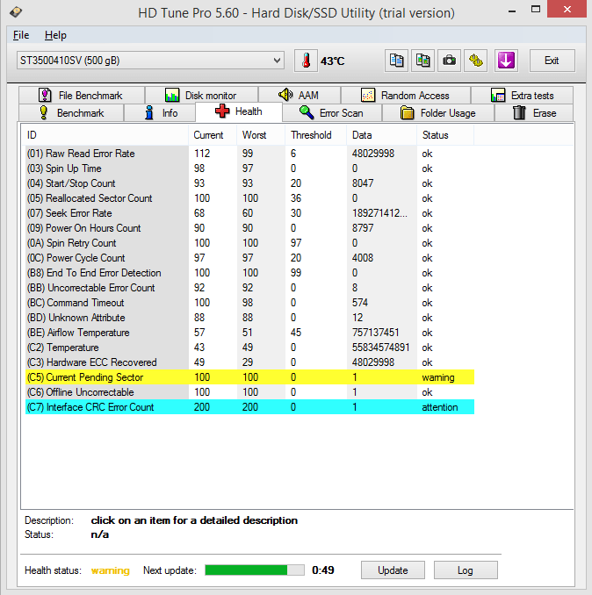
Task: Switch to the Disk monitor tab
Action: pyautogui.click(x=201, y=96)
